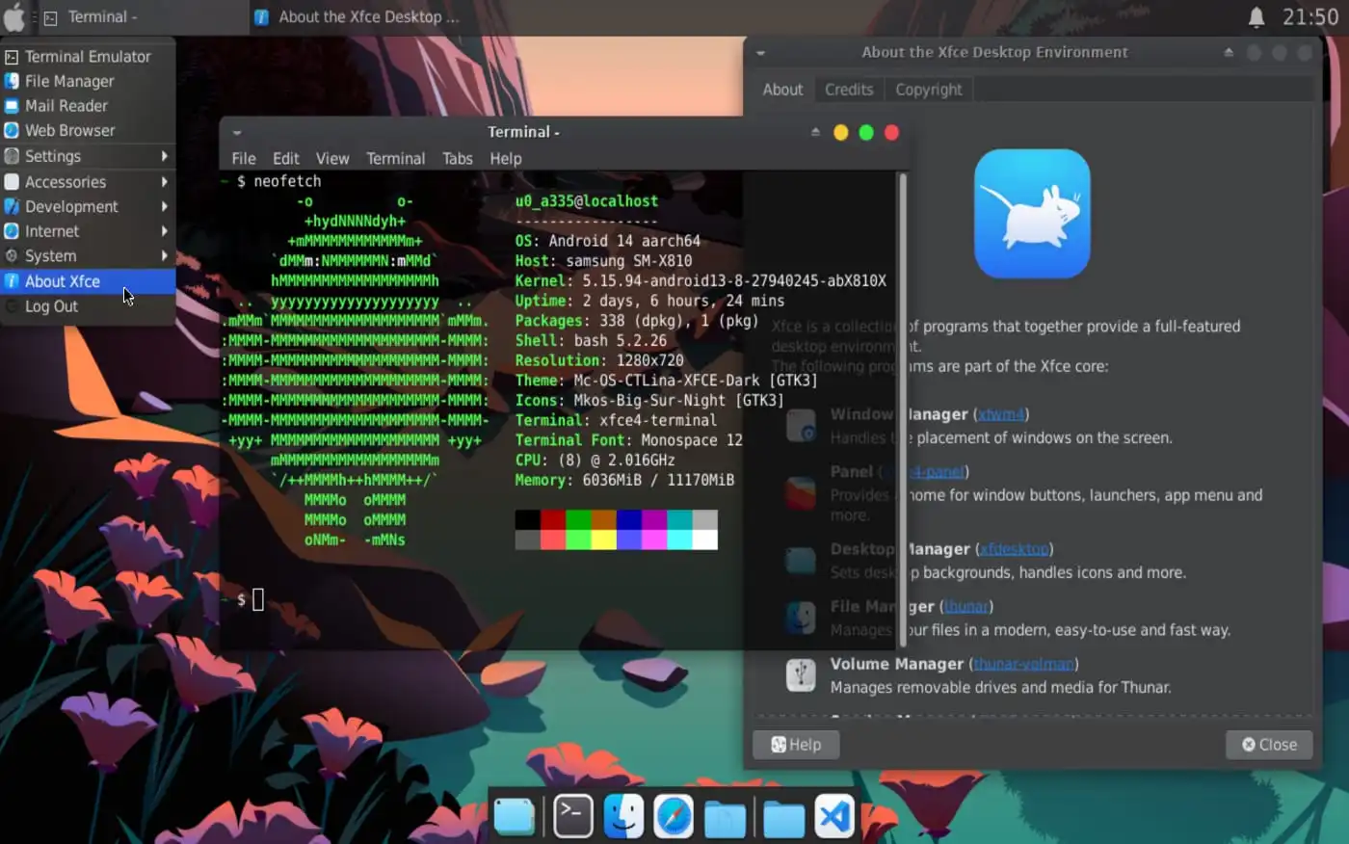Open the dock folder next to Safari
Image resolution: width=1349 pixels, height=844 pixels.
pyautogui.click(x=725, y=820)
